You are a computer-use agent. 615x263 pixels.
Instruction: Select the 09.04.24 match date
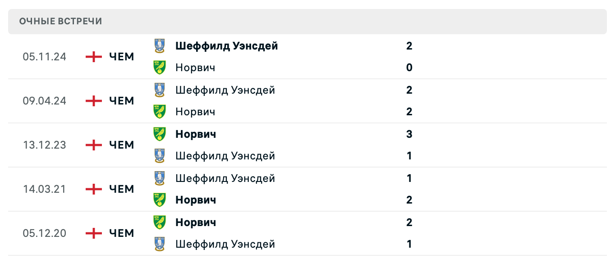point(44,101)
